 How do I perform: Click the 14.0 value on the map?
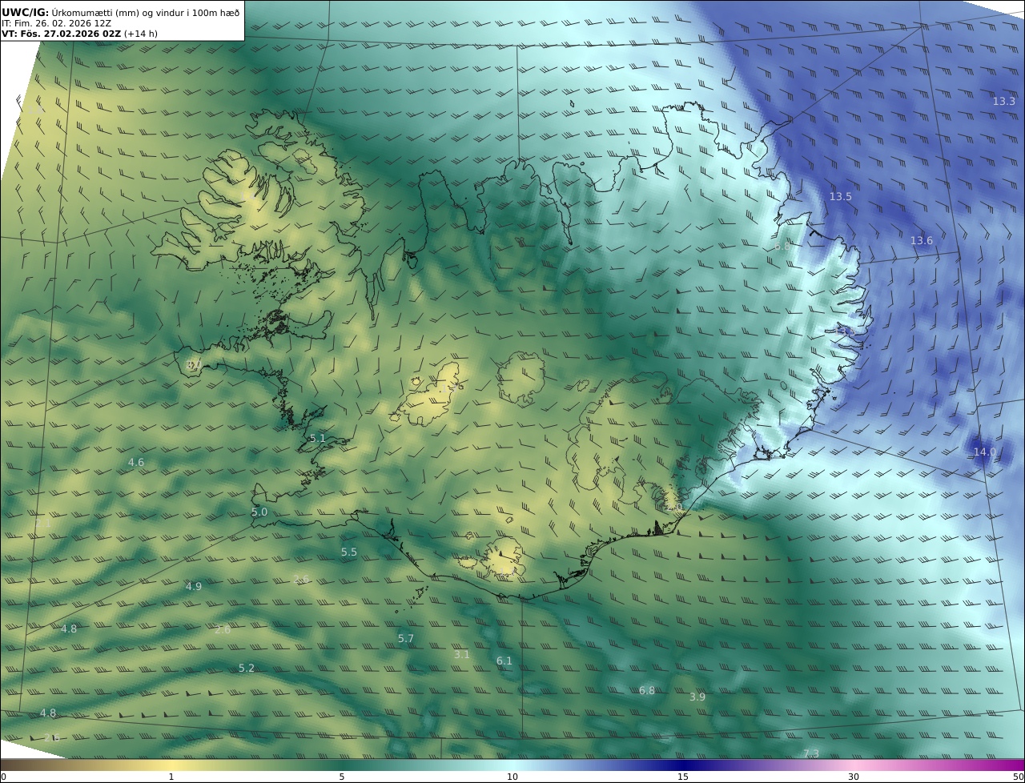(985, 452)
